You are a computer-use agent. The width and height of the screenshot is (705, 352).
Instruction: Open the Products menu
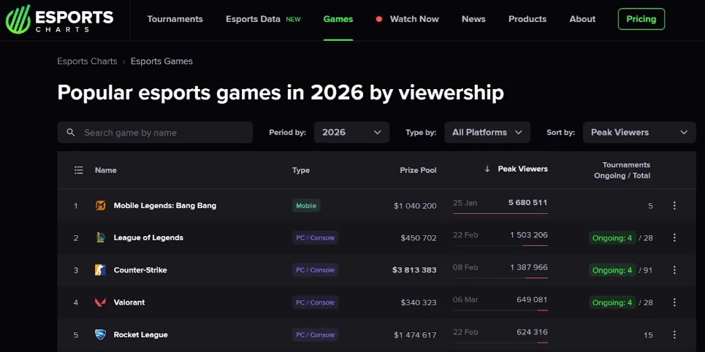527,19
